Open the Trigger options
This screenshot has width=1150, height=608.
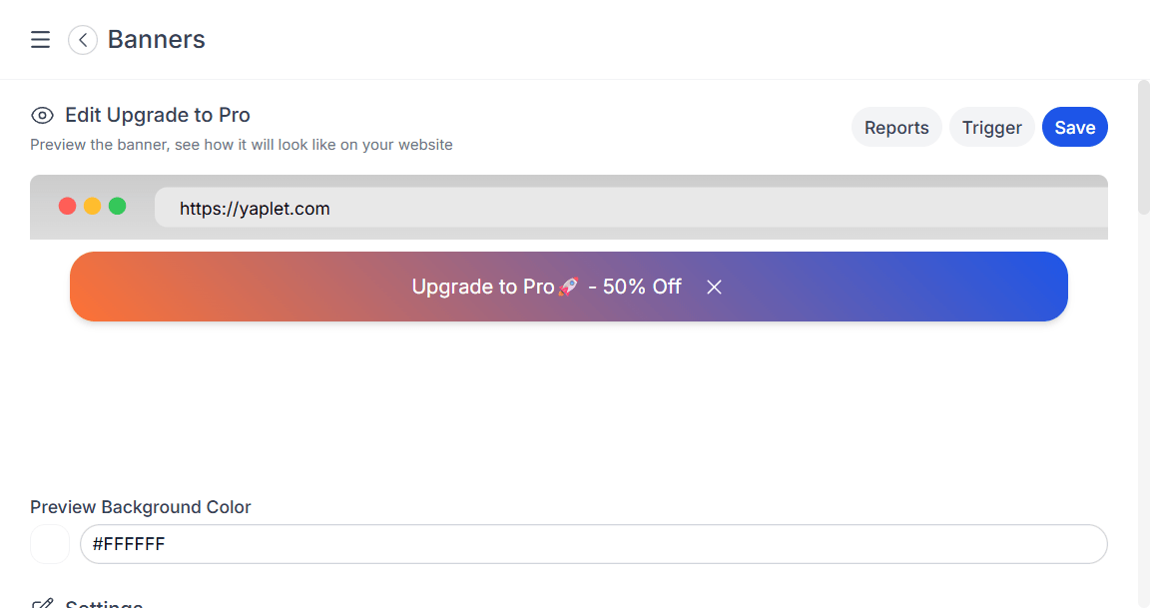point(991,128)
